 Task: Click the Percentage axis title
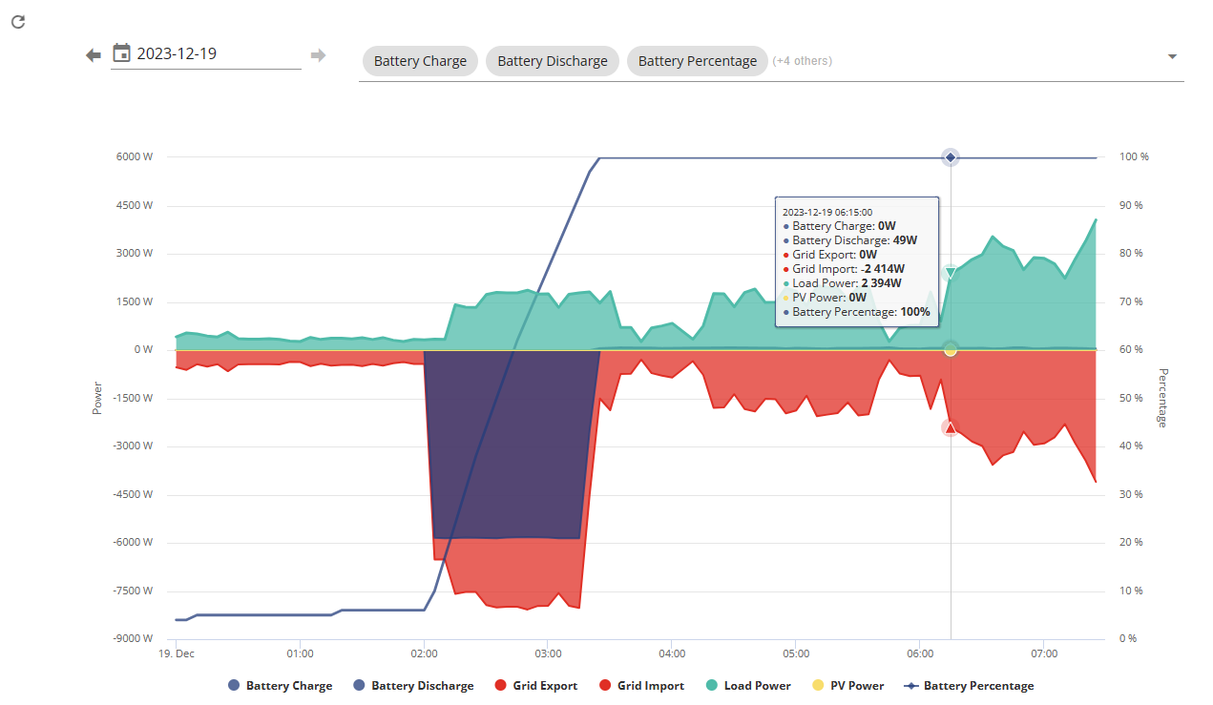[x=1161, y=398]
